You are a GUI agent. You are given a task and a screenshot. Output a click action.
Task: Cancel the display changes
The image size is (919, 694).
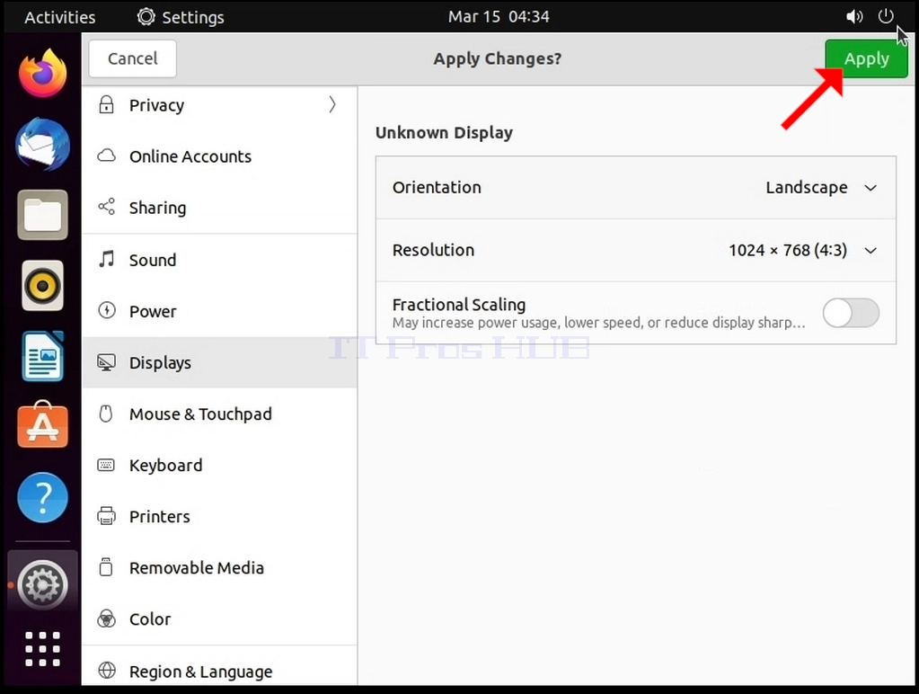coord(132,58)
